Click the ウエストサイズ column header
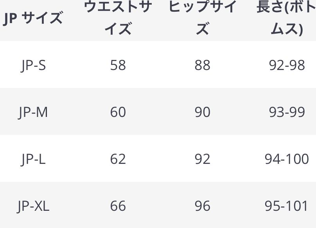This screenshot has height=228, width=316. [x=118, y=18]
